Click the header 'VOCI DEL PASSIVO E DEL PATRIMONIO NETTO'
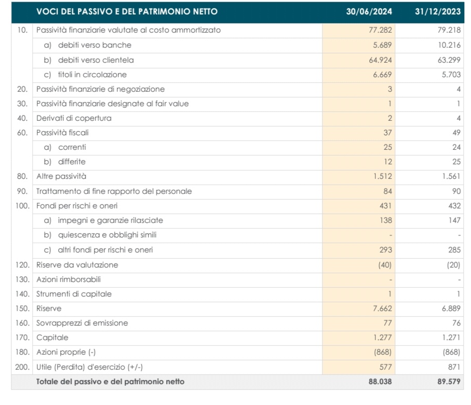The width and height of the screenshot is (471, 405). [127, 11]
